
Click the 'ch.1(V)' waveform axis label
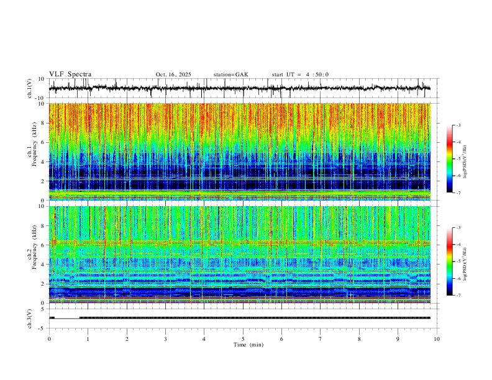30,88
